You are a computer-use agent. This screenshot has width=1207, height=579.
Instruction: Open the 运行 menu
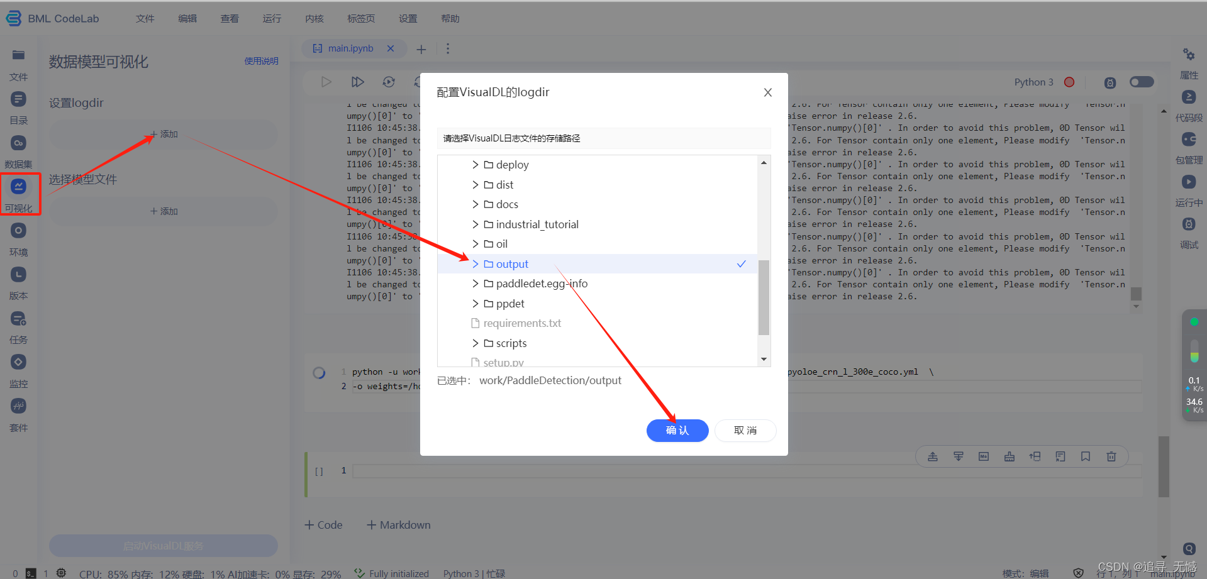point(272,18)
